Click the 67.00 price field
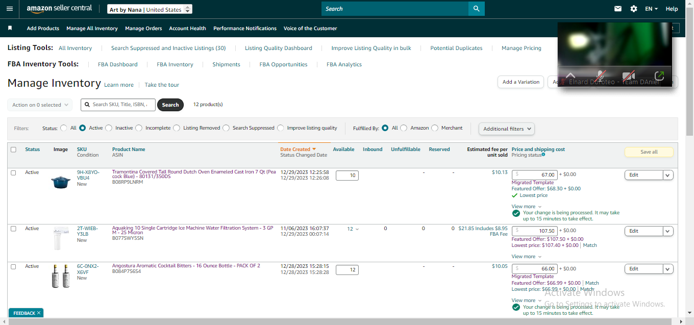Screen dimensions: 694x325 (x=535, y=174)
